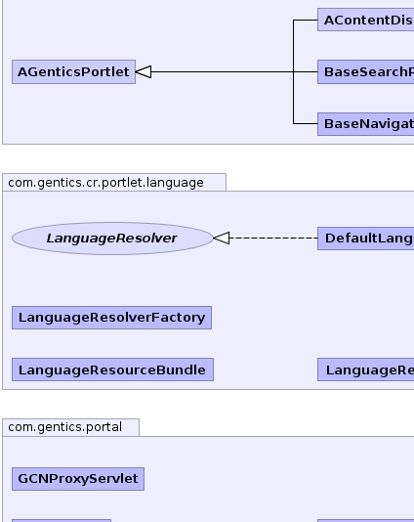Click the com.gentics.cr.portlet.language package tab
Screen dimensions: 414x522
coord(114,183)
